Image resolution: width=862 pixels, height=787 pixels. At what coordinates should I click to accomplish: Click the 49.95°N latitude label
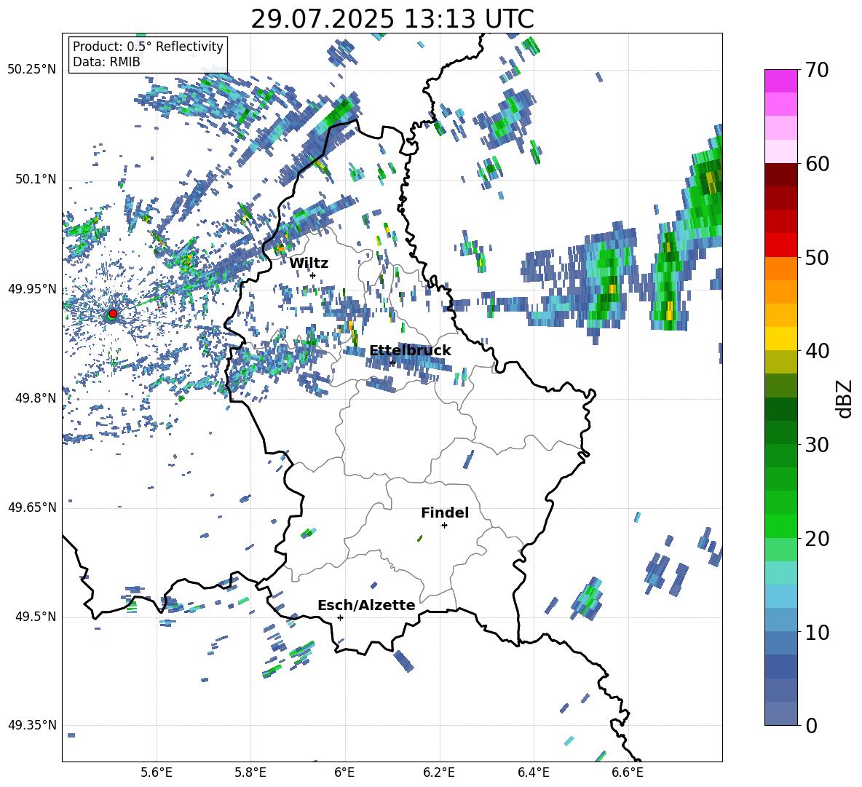[32, 288]
